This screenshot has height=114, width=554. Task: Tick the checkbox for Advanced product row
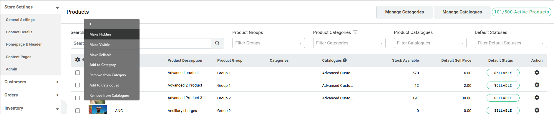coord(77,72)
